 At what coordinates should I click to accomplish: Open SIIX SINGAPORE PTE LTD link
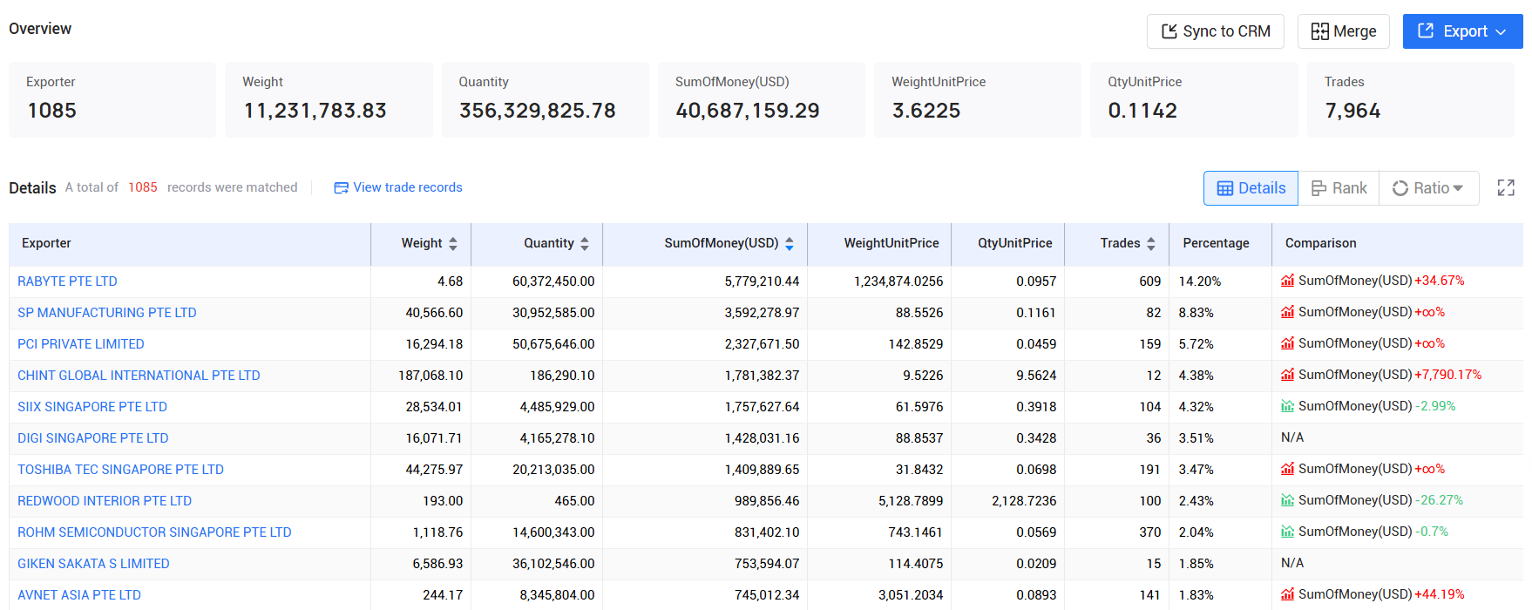click(92, 407)
